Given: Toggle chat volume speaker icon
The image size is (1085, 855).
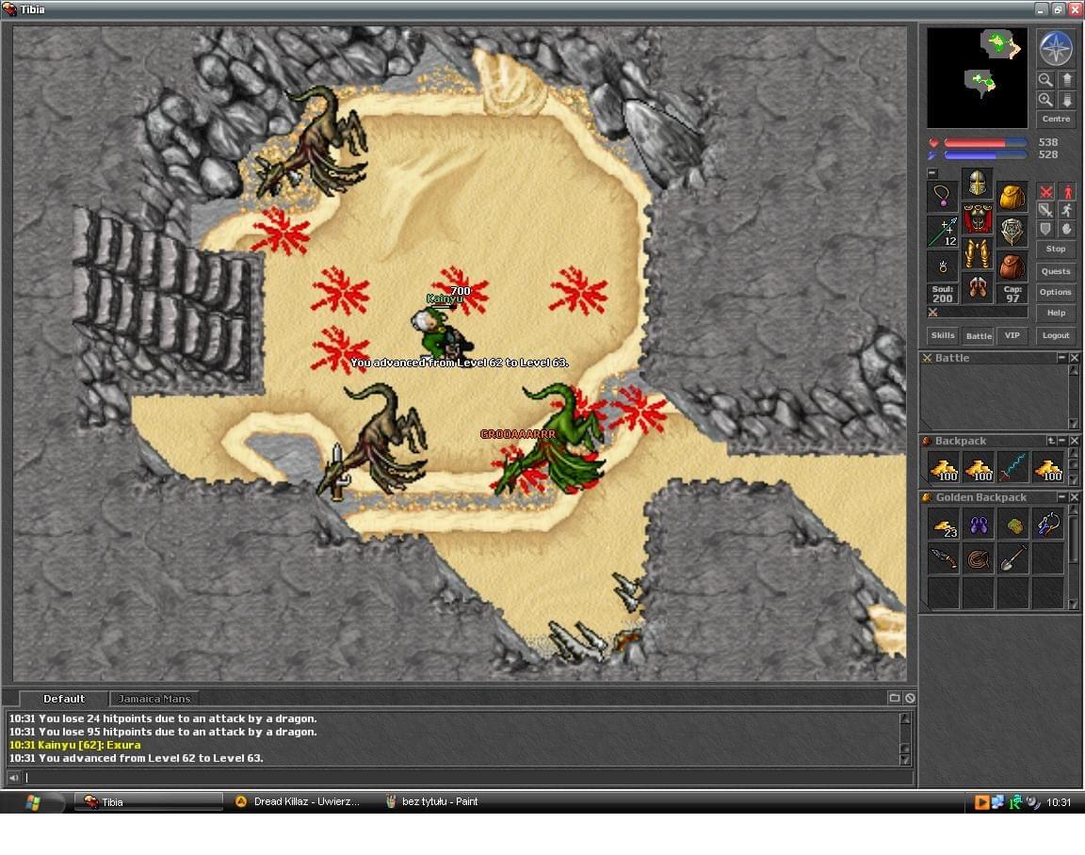Looking at the screenshot, I should (x=13, y=778).
